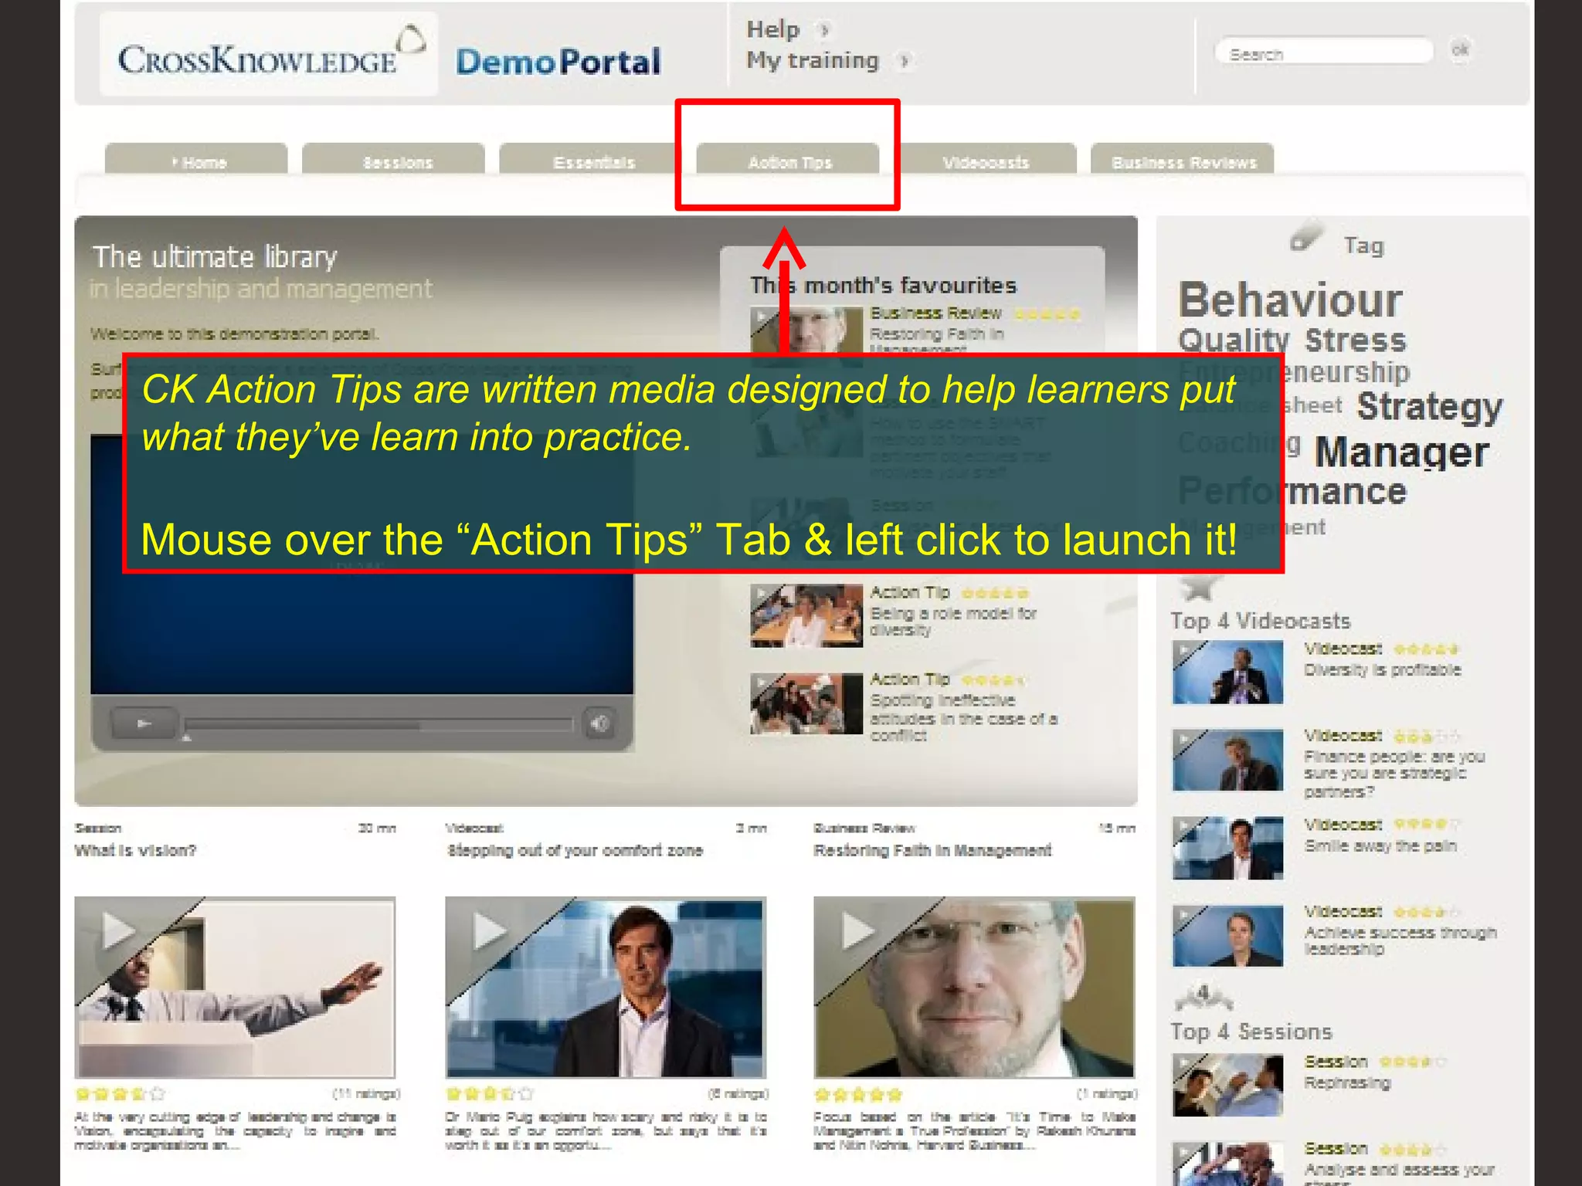Toggle the video player volume icon

[x=600, y=723]
